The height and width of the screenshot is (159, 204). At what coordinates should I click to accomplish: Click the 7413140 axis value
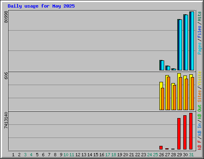coord(6,120)
